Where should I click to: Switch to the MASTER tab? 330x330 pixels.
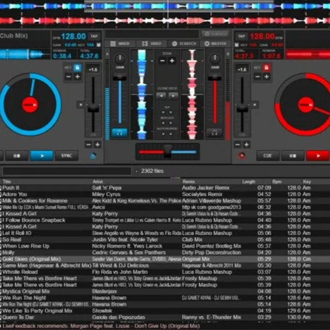215,44
